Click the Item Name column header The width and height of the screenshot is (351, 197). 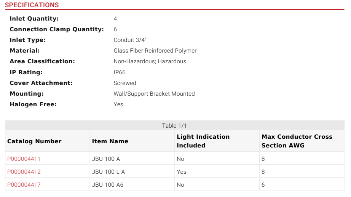pos(110,141)
